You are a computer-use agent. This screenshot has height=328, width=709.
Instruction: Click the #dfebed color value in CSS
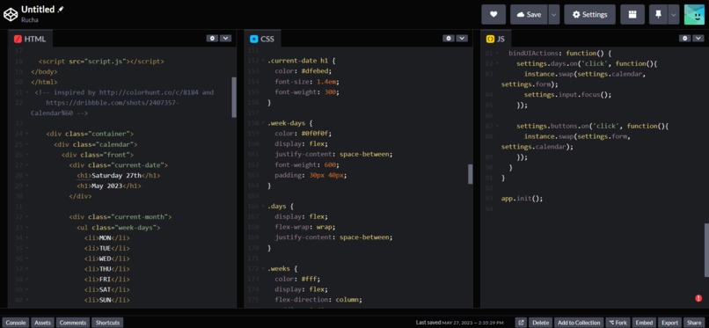(316, 71)
